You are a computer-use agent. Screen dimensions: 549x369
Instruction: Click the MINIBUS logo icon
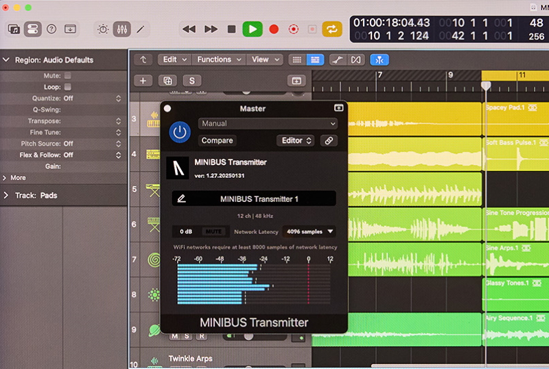(178, 168)
